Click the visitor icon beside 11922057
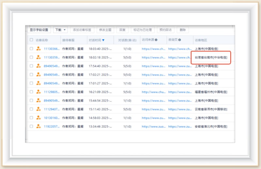 pyautogui.click(x=38, y=126)
